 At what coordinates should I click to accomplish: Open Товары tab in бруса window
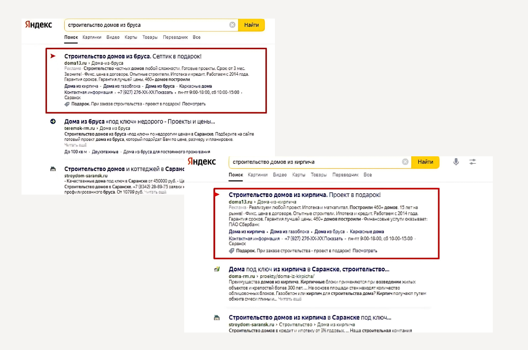pyautogui.click(x=150, y=37)
